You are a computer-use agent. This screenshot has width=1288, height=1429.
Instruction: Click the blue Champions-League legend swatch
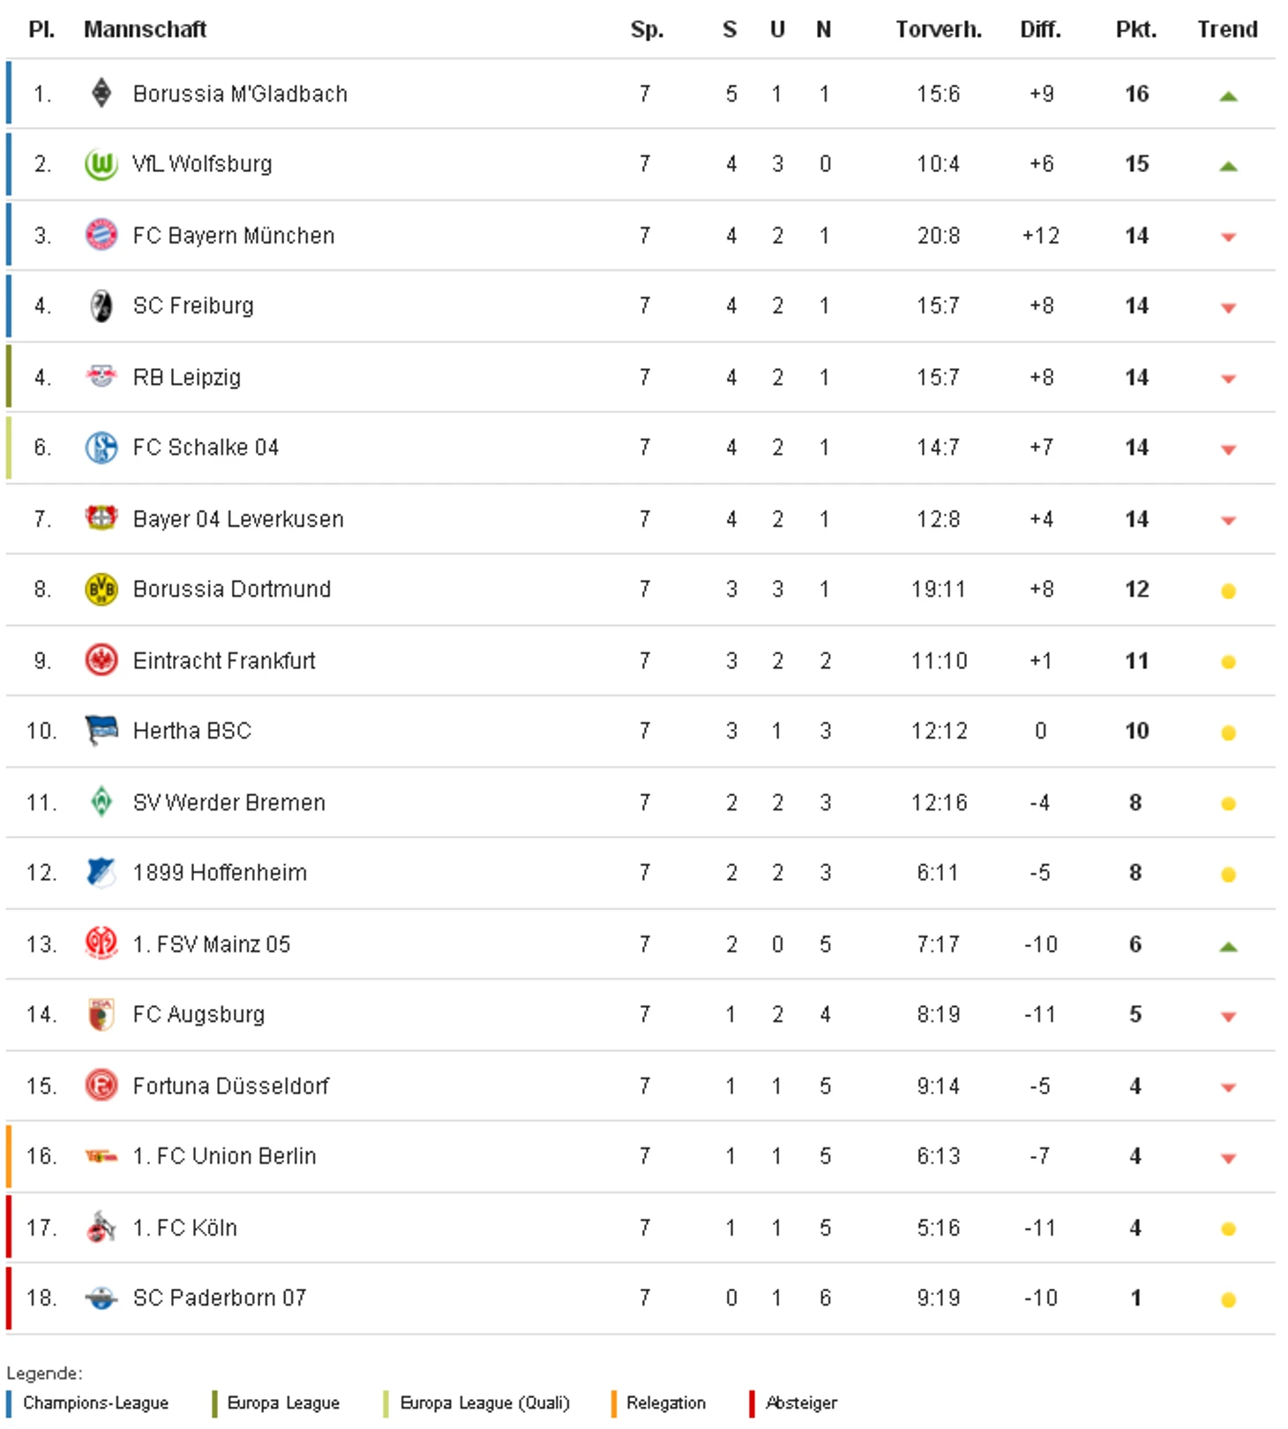(x=10, y=1403)
